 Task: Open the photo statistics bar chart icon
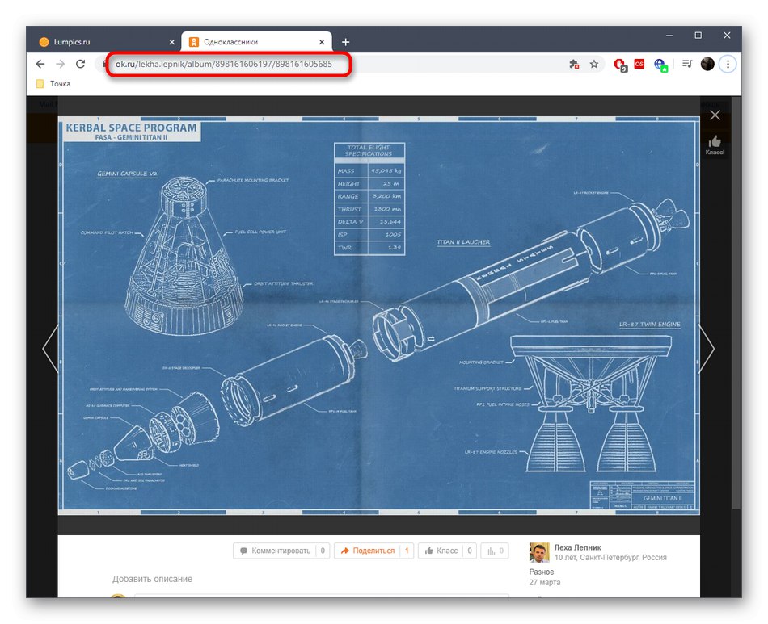point(495,551)
